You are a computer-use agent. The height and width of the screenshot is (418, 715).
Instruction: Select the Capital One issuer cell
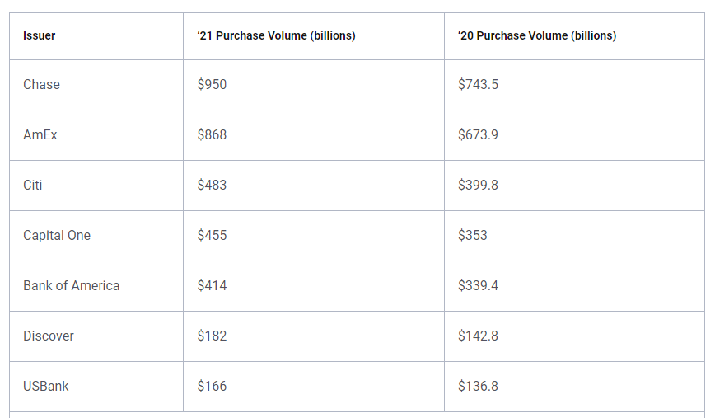tap(57, 235)
